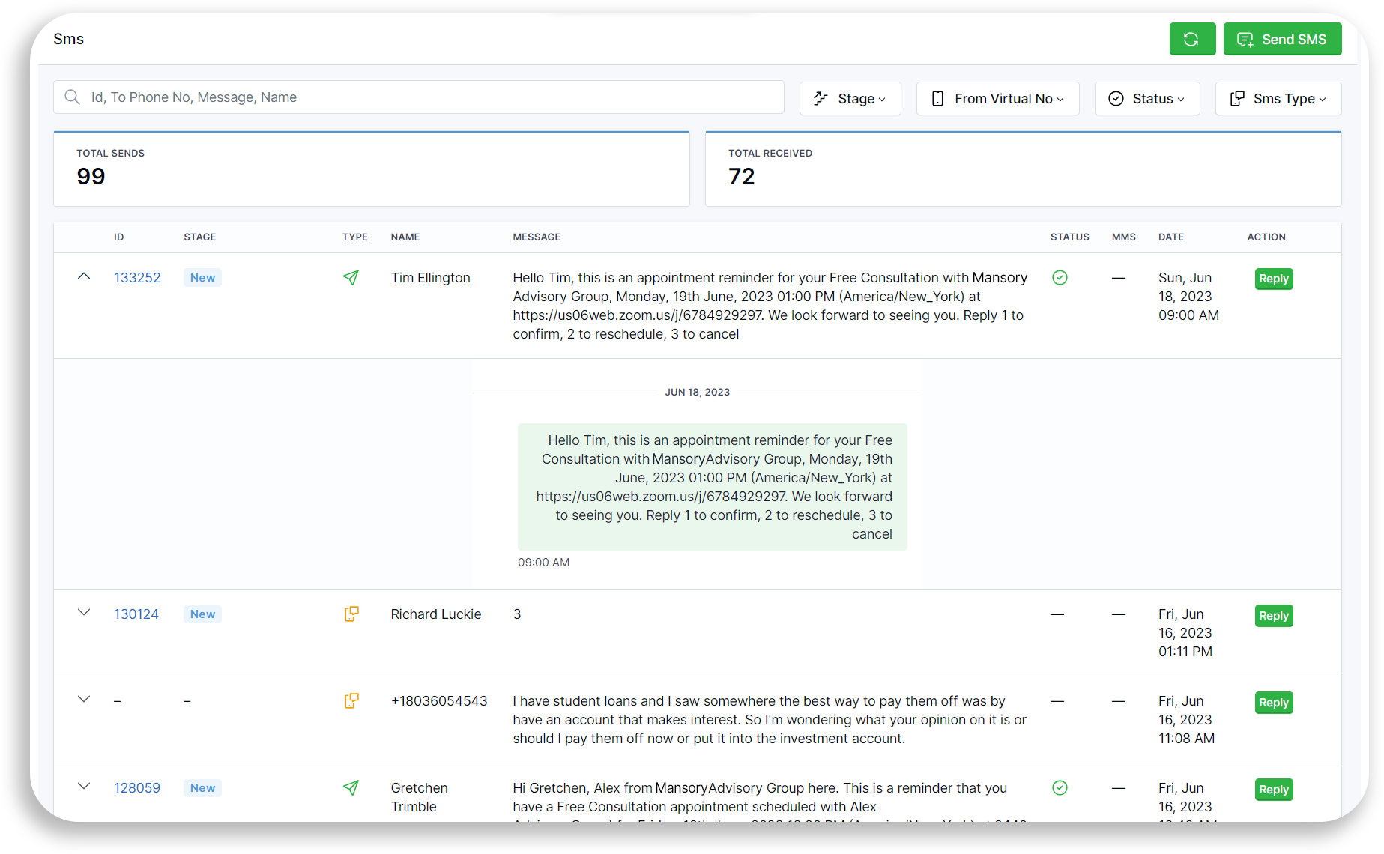Click the search magnifier icon

tap(72, 97)
